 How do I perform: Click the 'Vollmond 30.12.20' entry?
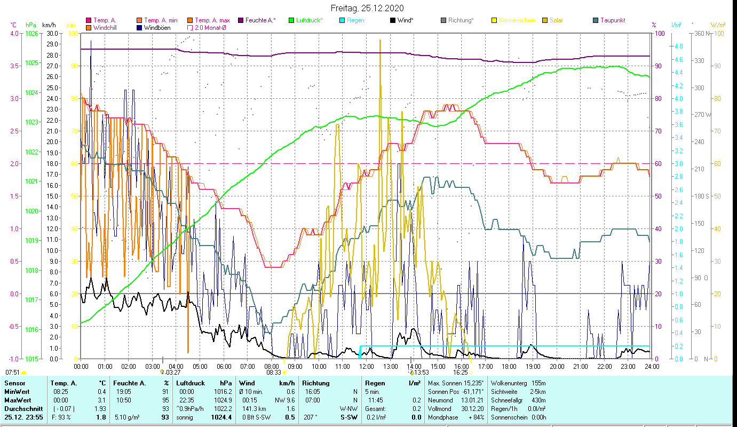[x=456, y=409]
